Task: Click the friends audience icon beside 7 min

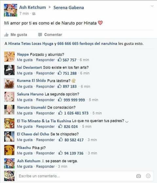Action: point(34,14)
